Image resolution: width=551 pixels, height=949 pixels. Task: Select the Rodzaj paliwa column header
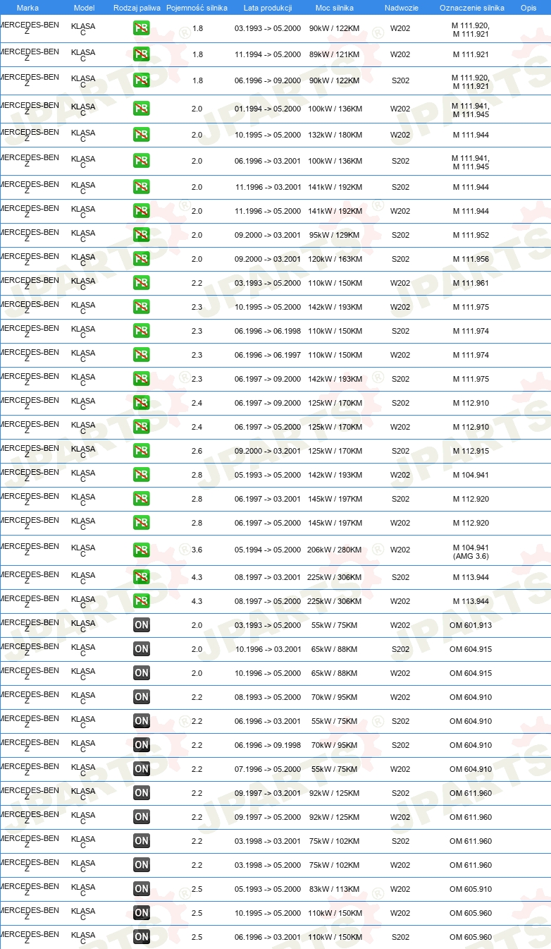[137, 8]
